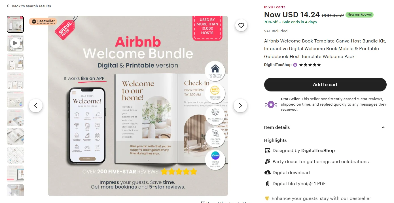
Task: Open DigitalTeoShop link in Highlights
Action: pos(318,151)
